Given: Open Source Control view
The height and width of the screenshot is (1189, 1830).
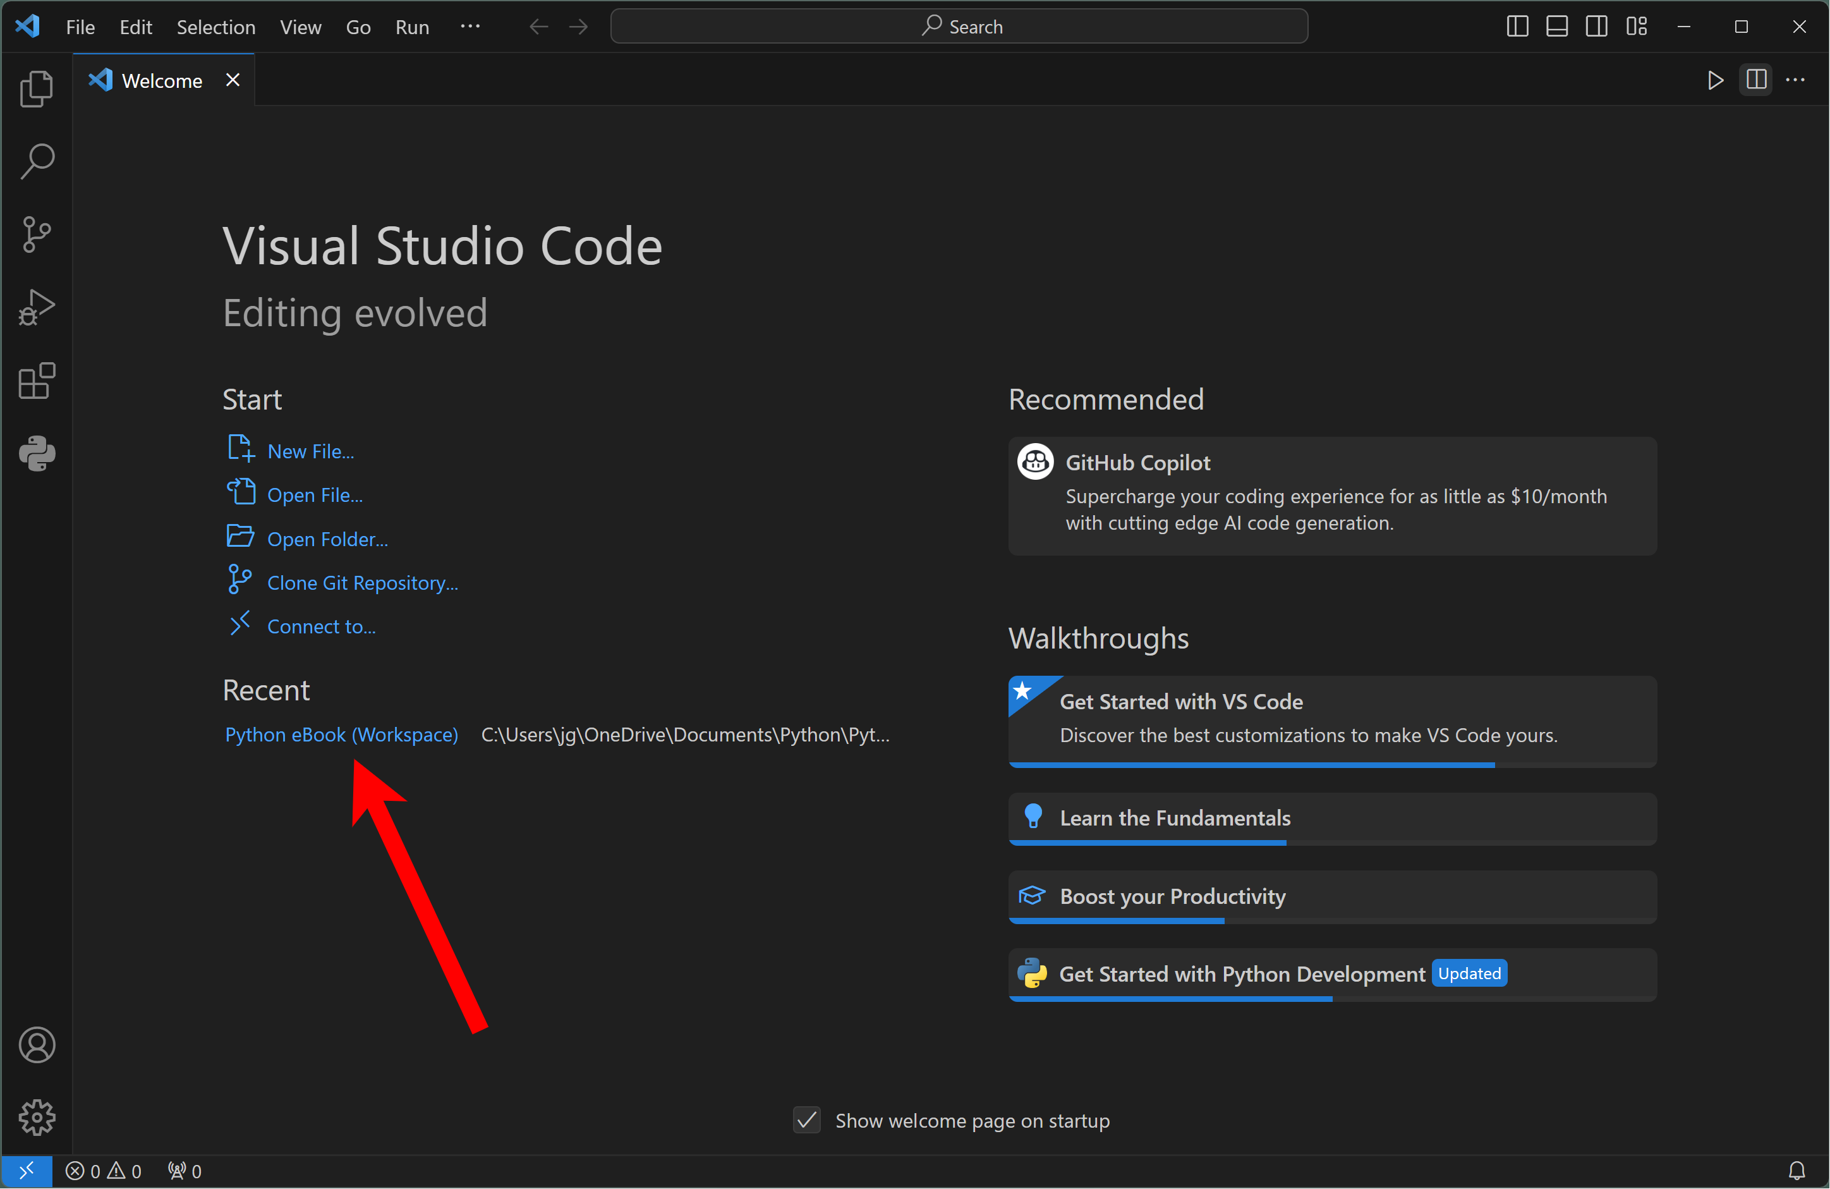Looking at the screenshot, I should (x=36, y=235).
